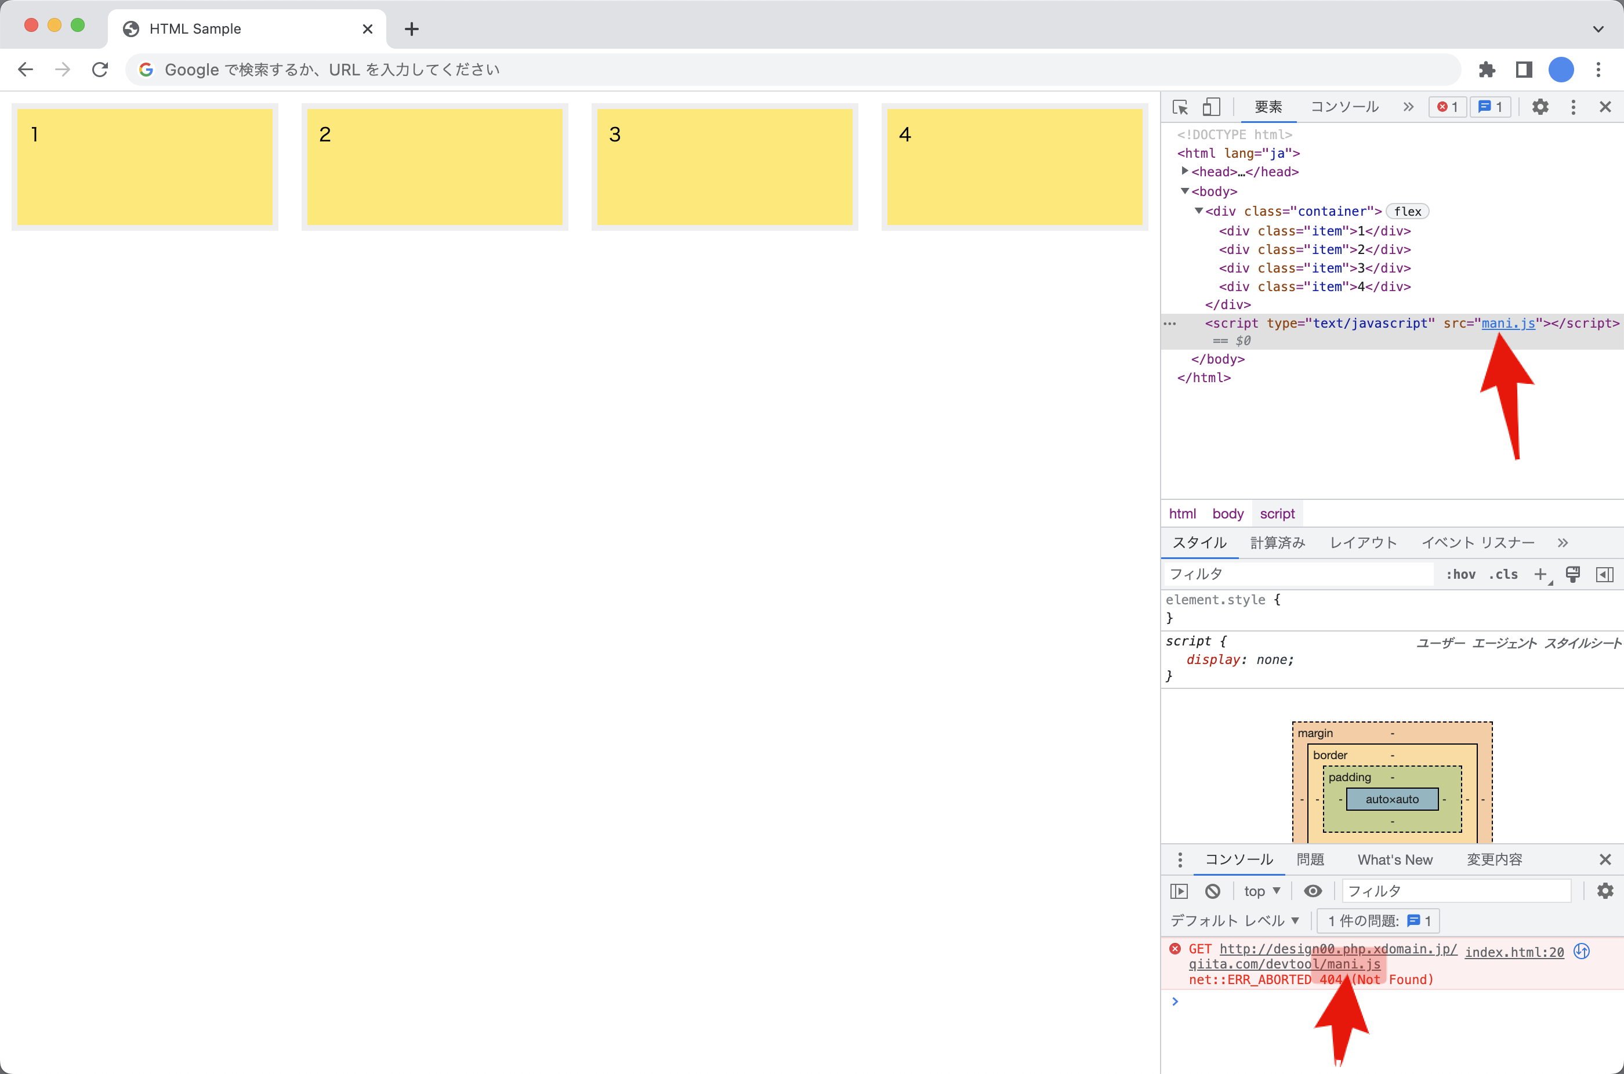Open the index.html:20 source link

1514,952
